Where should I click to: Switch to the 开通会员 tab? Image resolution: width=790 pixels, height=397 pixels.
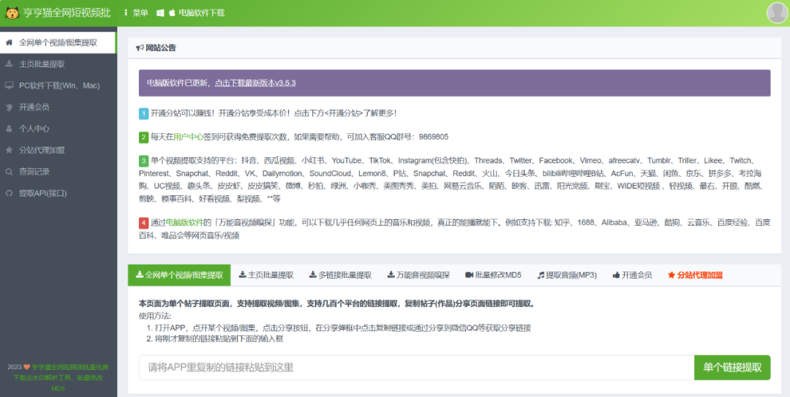coord(632,275)
